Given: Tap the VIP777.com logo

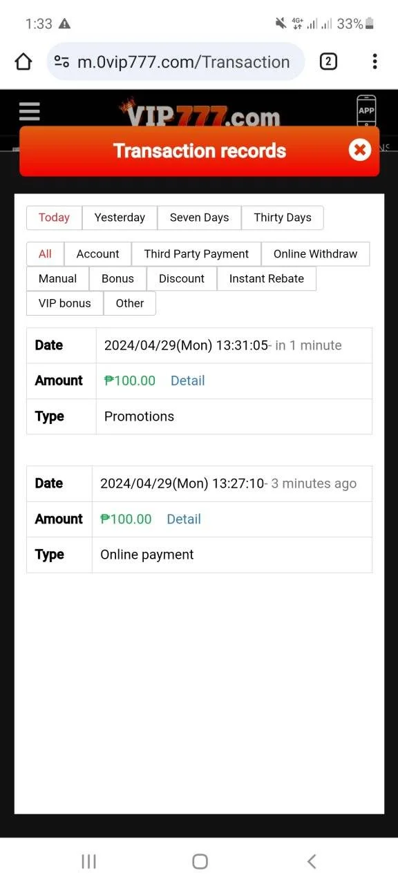Looking at the screenshot, I should click(199, 114).
